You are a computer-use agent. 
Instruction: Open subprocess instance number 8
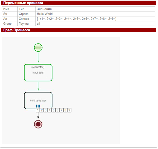click(65, 110)
